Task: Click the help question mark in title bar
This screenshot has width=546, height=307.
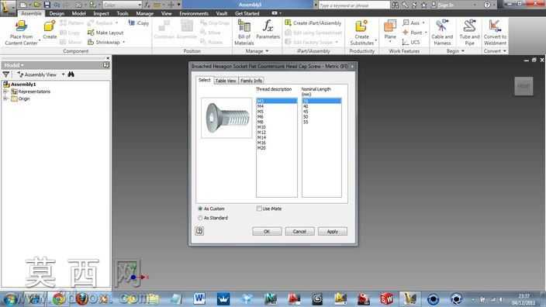Action: [487, 5]
